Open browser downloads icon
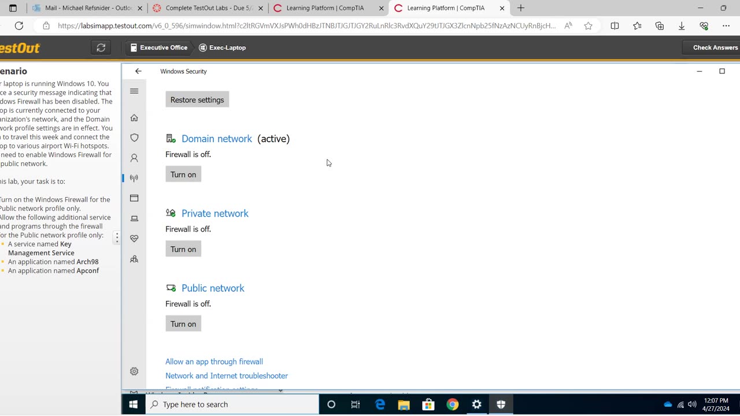Screen dimensions: 740x416 click(682, 26)
